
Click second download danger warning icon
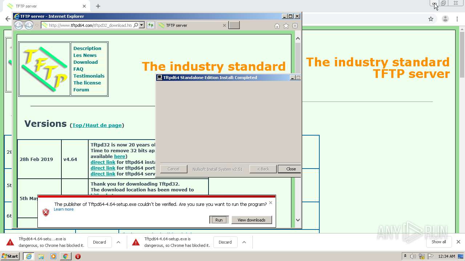pos(136,242)
